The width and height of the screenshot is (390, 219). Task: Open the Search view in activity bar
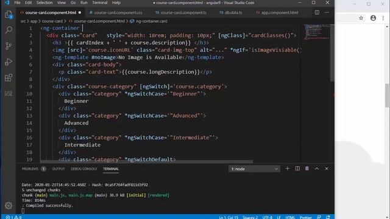(9, 30)
